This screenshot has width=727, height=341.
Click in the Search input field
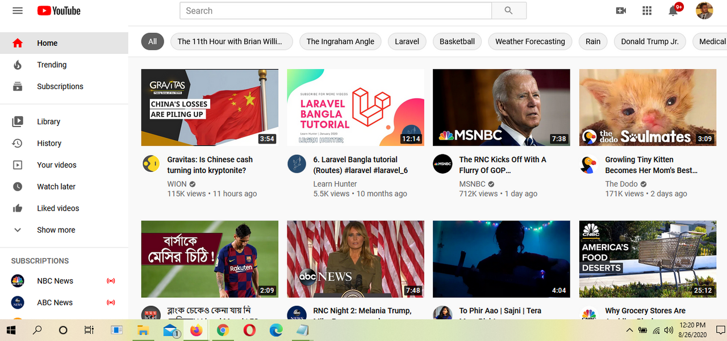point(336,11)
